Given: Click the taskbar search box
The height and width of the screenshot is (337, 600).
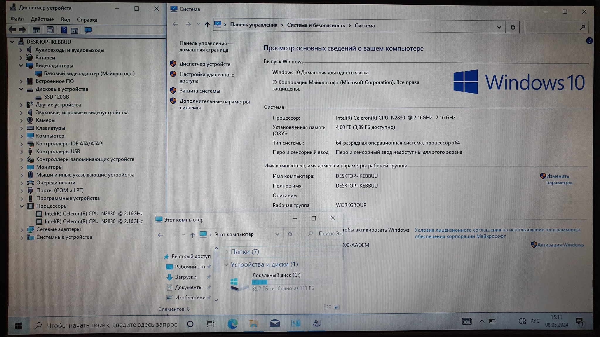Looking at the screenshot, I should (x=111, y=325).
